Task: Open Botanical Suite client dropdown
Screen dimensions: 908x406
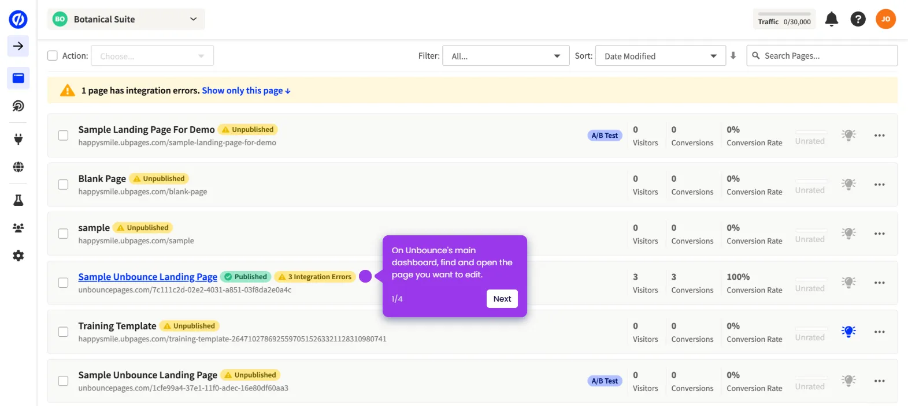Action: (x=126, y=19)
